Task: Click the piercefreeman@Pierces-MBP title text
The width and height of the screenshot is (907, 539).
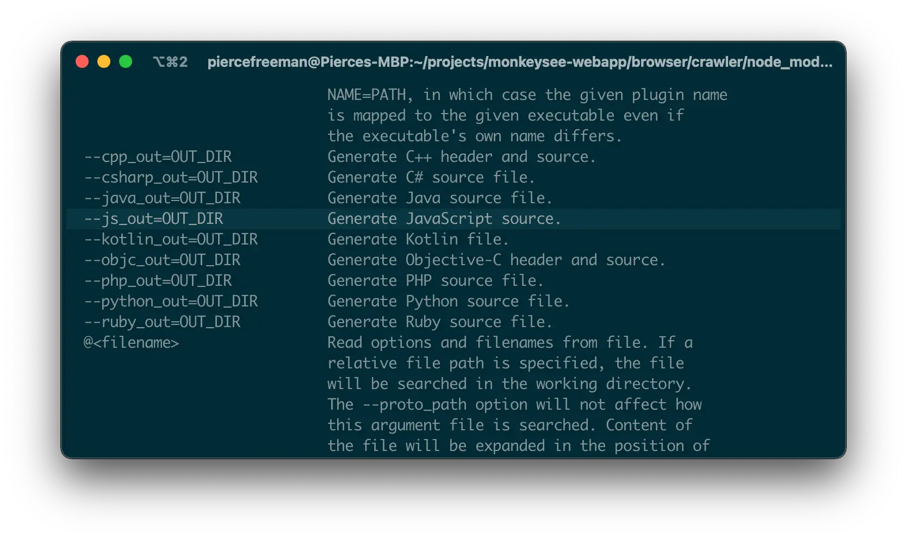Action: (305, 62)
